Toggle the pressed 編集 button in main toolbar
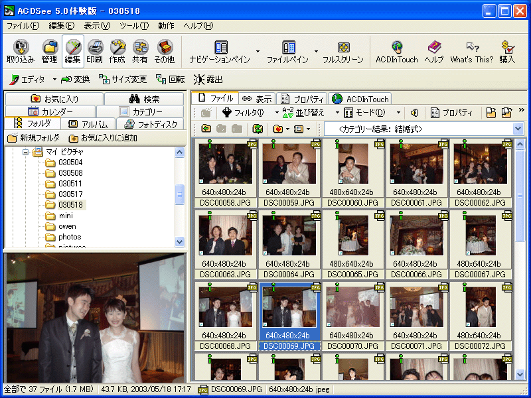The width and height of the screenshot is (531, 398). [73, 52]
